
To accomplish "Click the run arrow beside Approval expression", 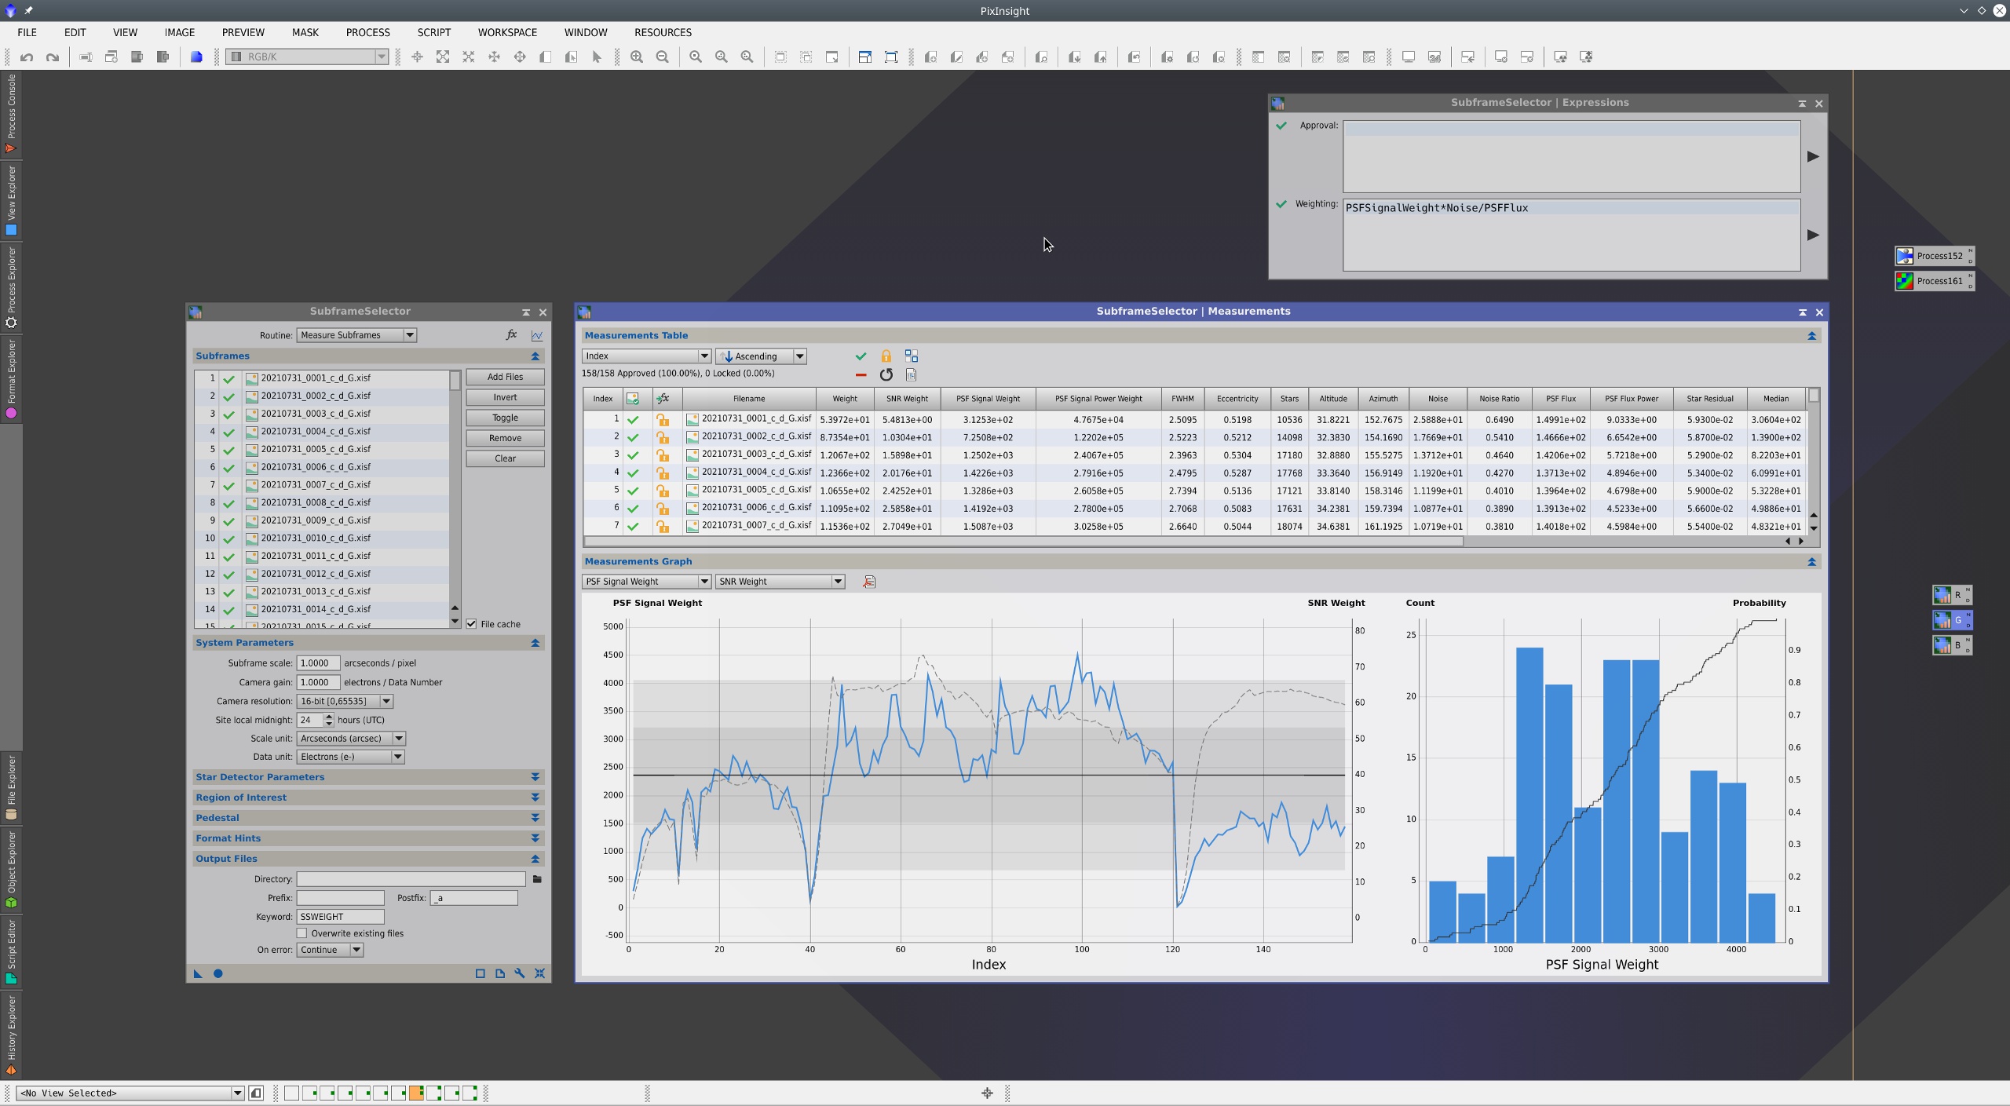I will [x=1813, y=156].
